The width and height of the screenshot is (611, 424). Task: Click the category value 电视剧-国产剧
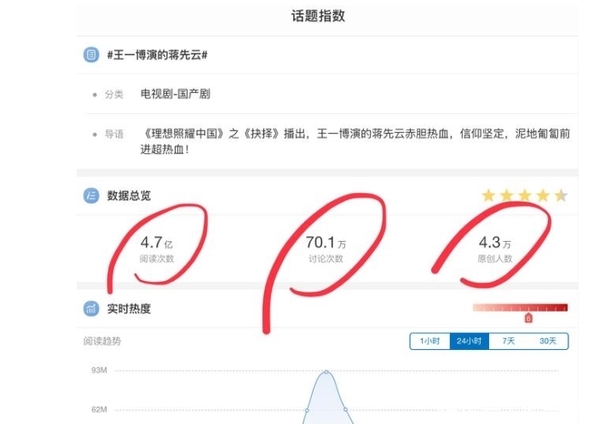(176, 94)
